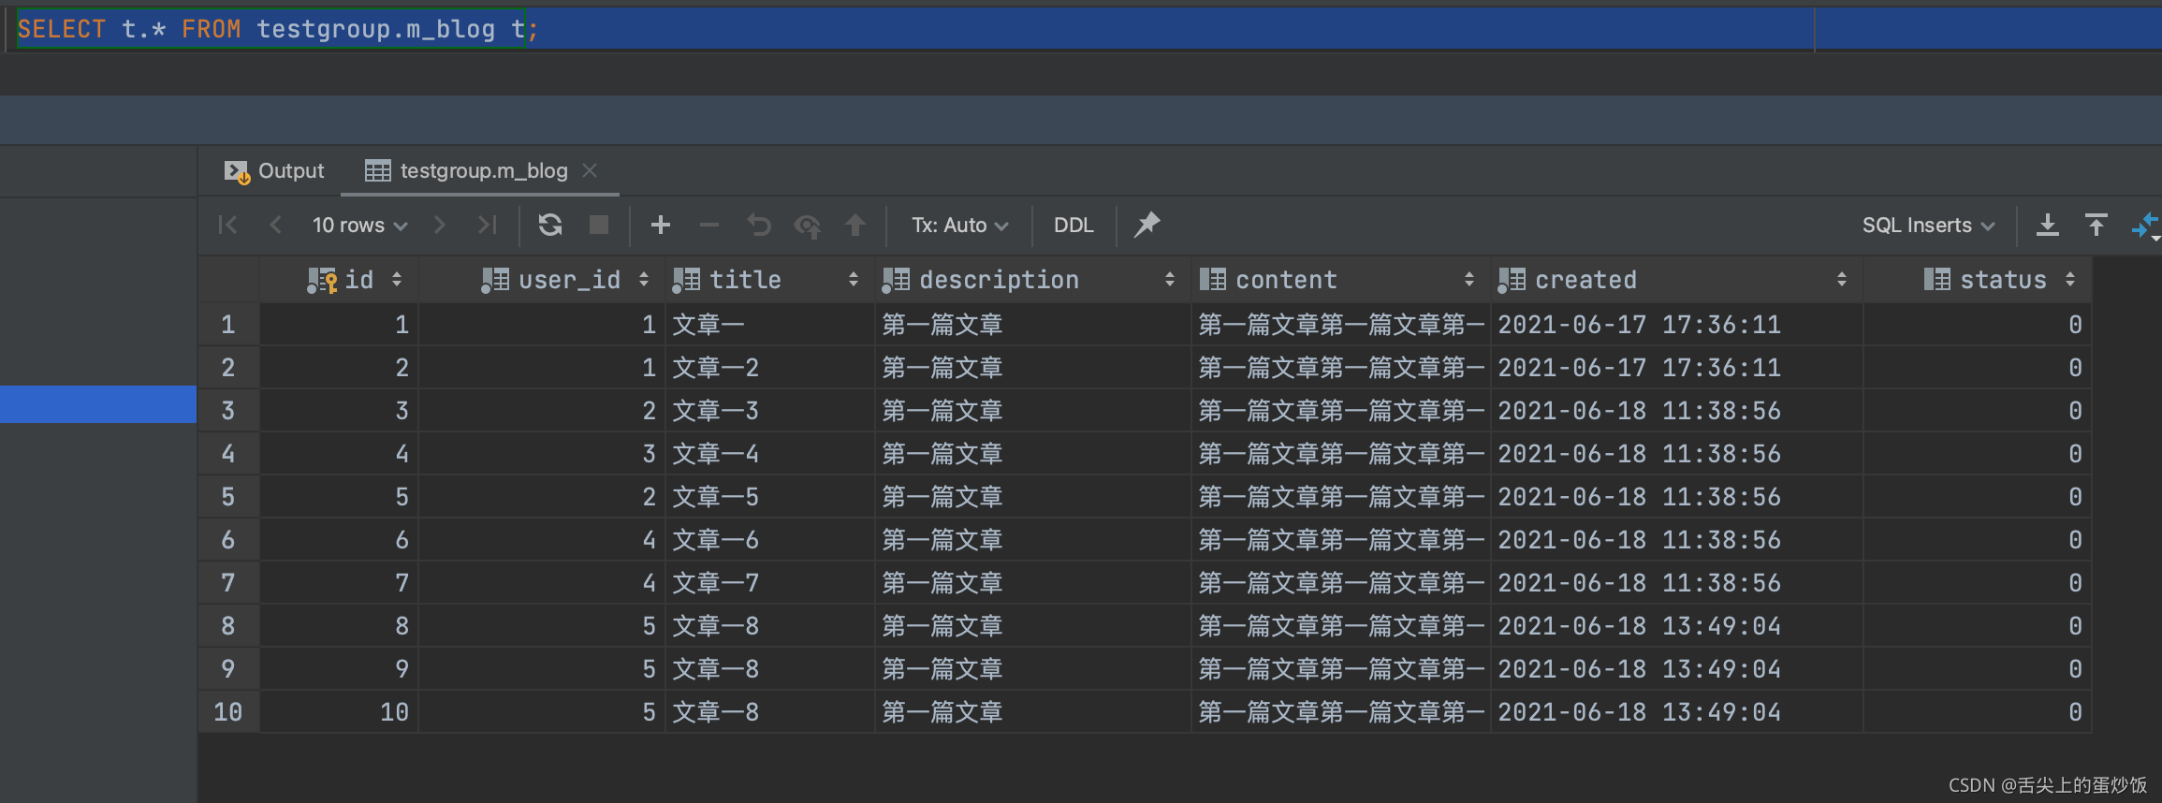Click status cell in row 7
The height and width of the screenshot is (803, 2162).
[x=1978, y=583]
